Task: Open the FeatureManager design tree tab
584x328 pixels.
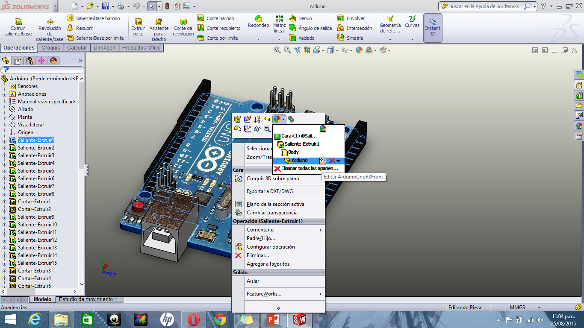Action: 6,61
